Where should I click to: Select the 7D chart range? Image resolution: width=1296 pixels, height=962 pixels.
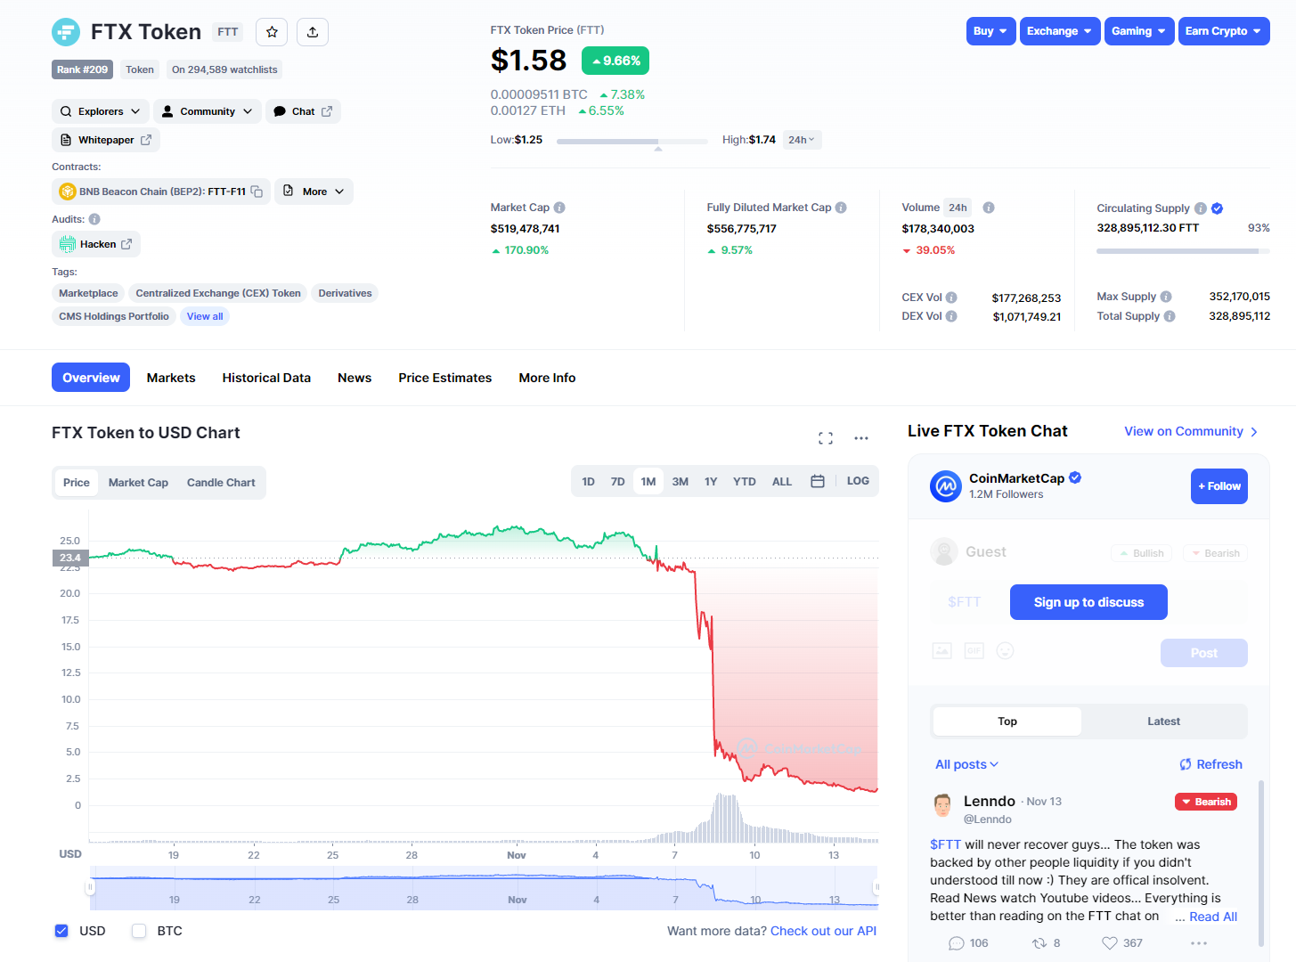point(617,482)
